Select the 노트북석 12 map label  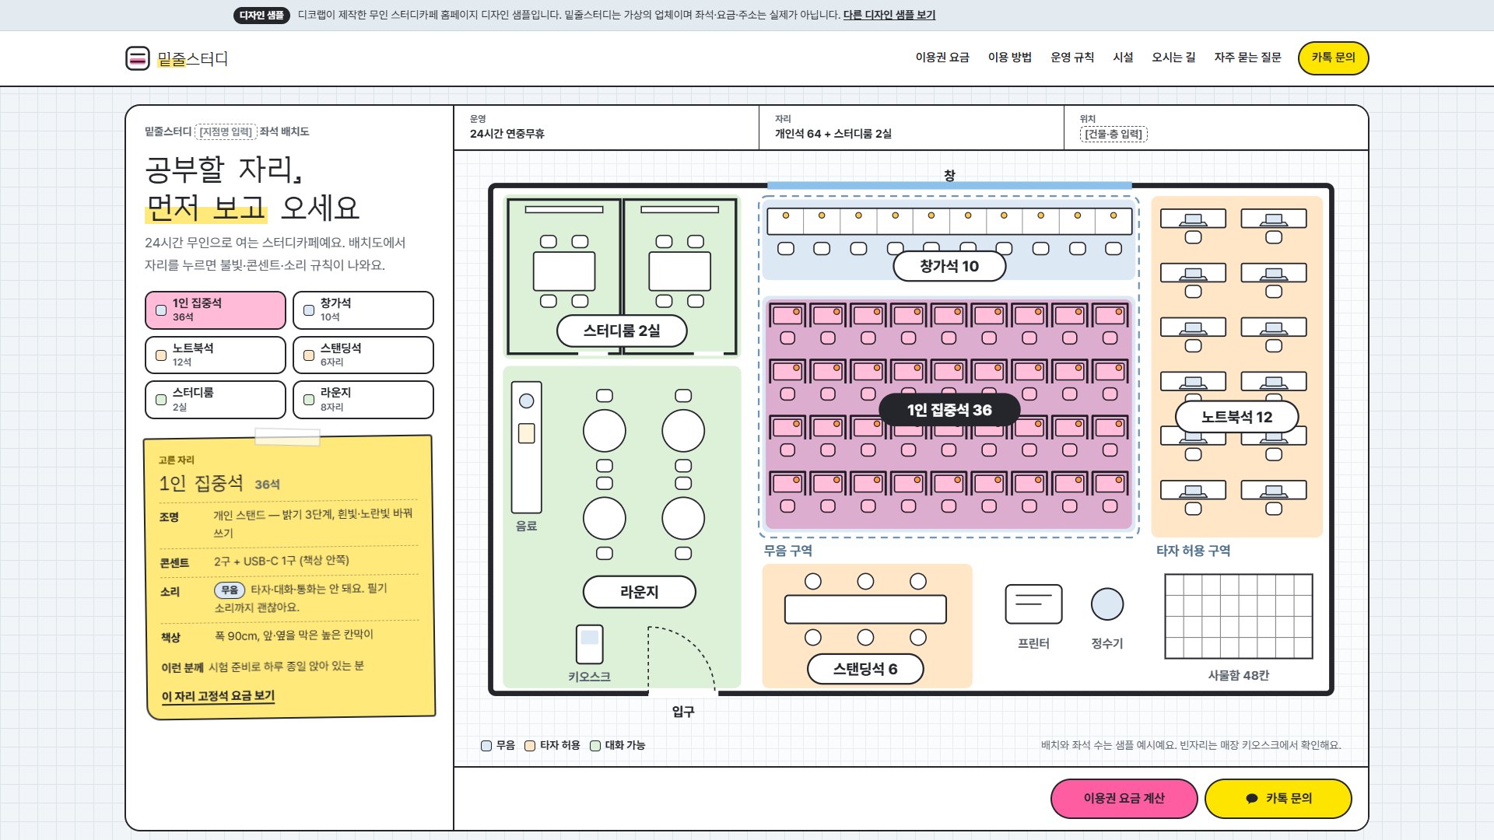[1236, 417]
